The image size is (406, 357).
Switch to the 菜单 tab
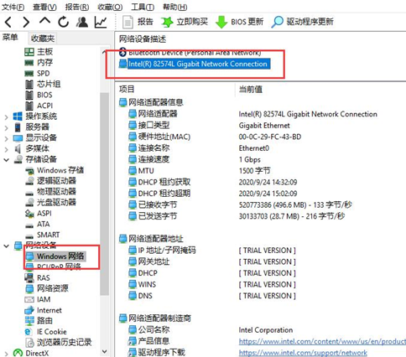click(x=10, y=38)
